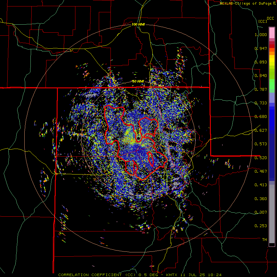Click the 0.787 legend value
Image resolution: width=277 pixels, height=277 pixels.
261,89
